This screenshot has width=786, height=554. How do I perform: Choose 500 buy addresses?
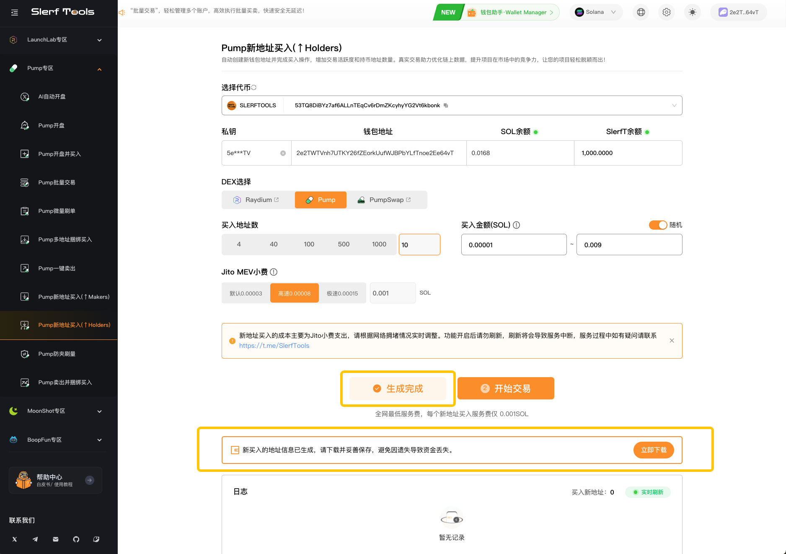click(344, 245)
